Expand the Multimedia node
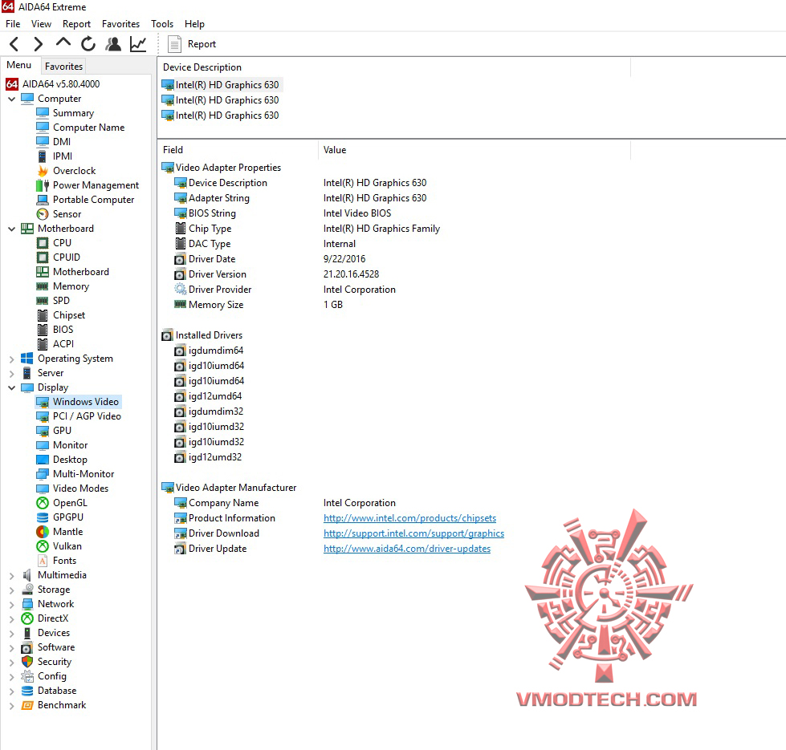Viewport: 786px width, 750px height. [x=12, y=576]
